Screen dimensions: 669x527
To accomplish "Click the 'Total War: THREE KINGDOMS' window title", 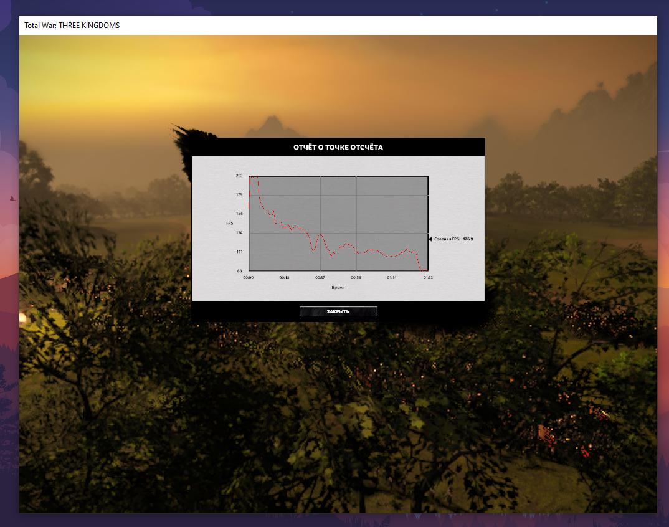I will point(72,25).
